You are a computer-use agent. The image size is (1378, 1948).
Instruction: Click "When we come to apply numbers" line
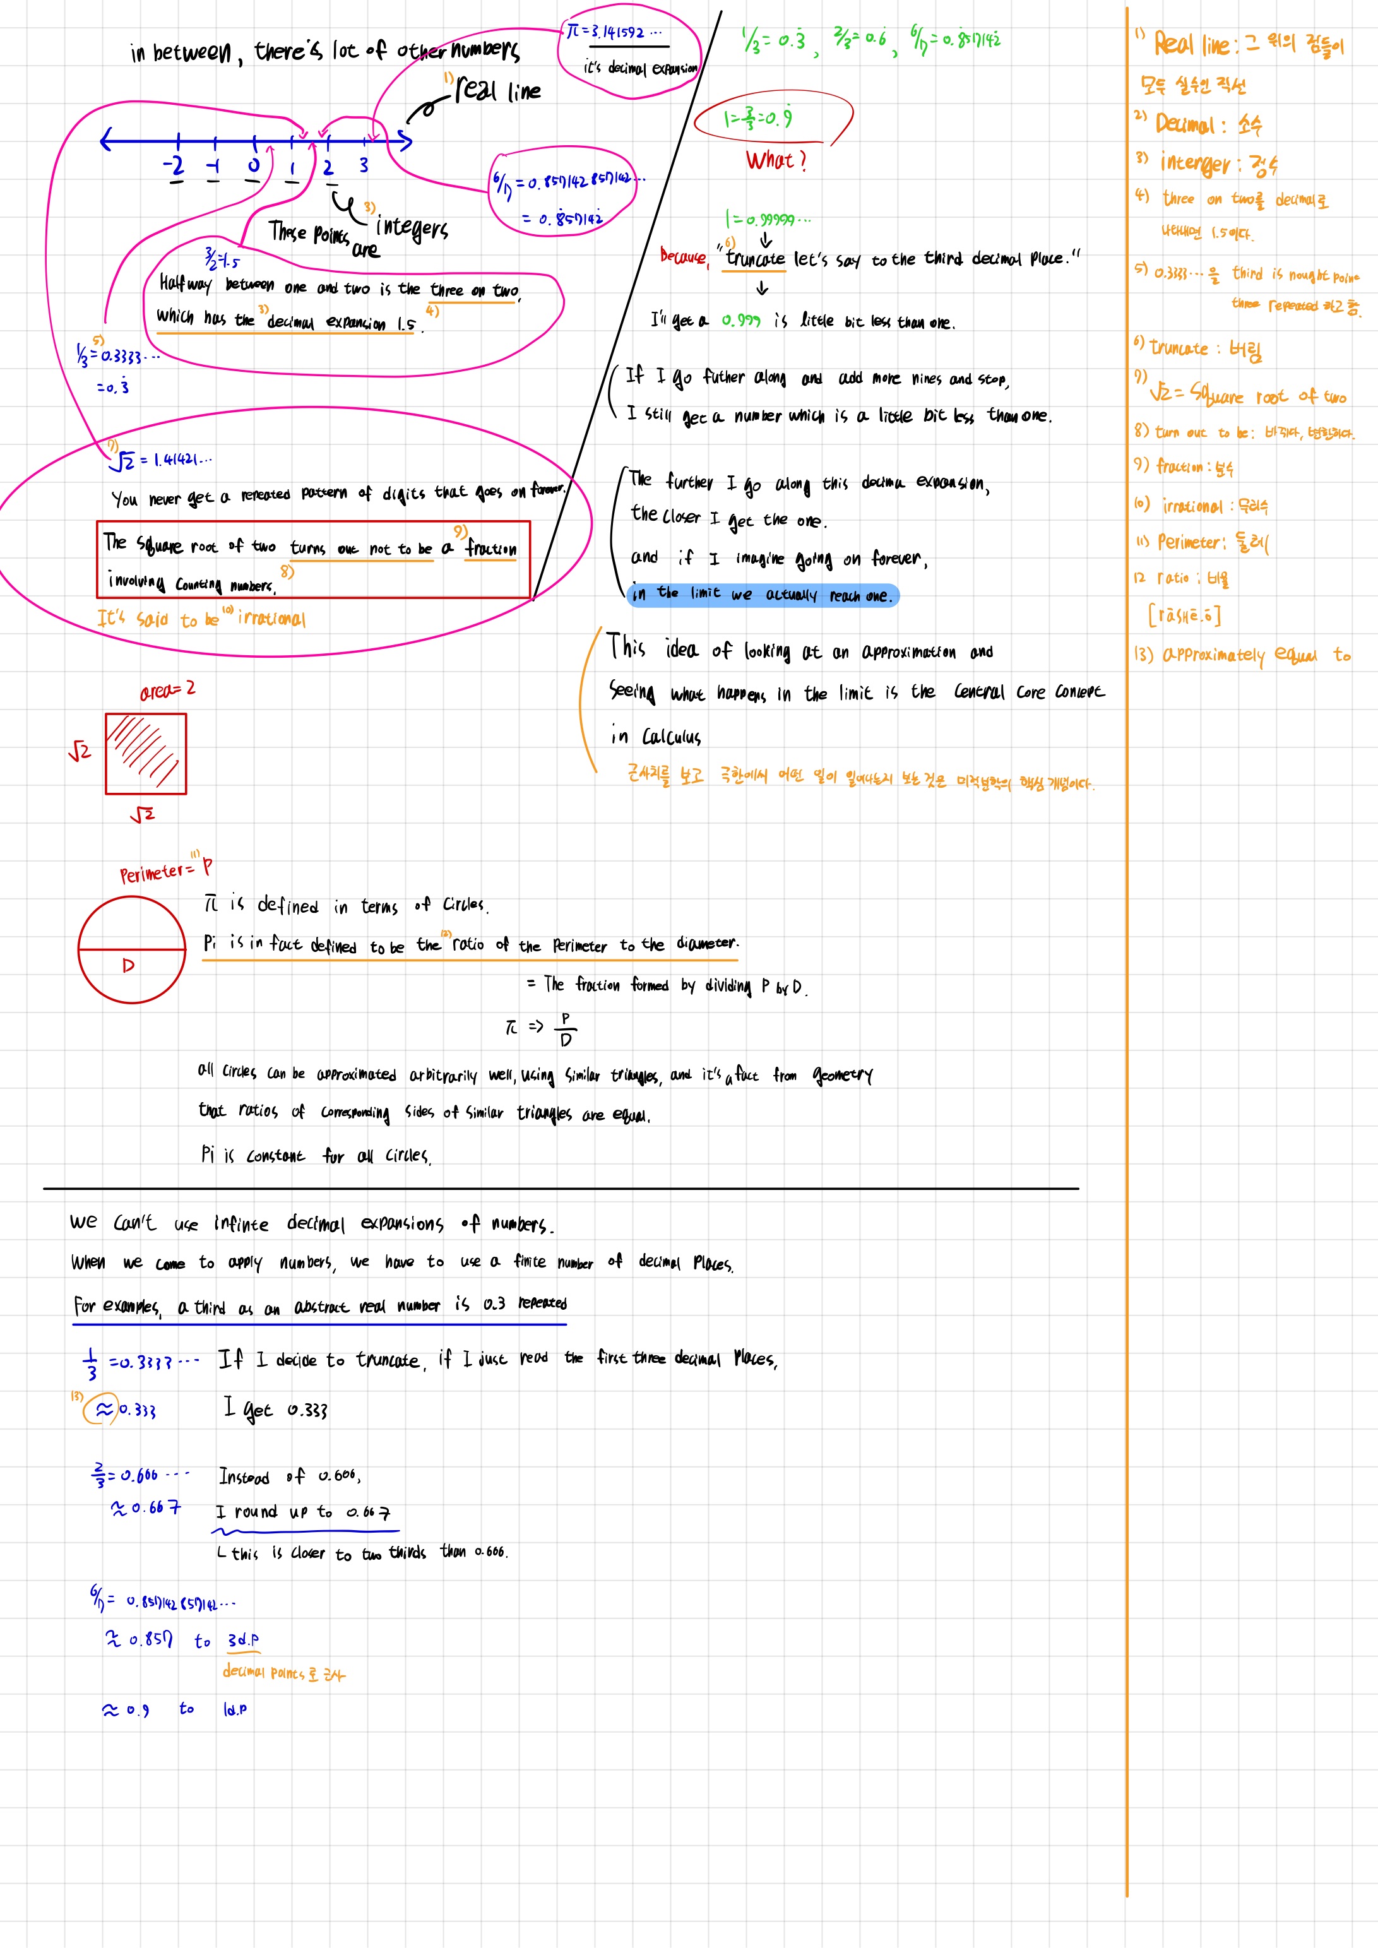[402, 1262]
